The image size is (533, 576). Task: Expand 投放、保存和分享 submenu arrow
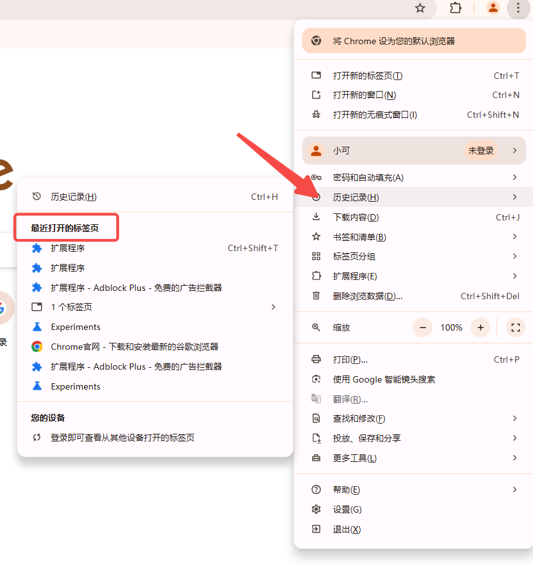pos(514,438)
